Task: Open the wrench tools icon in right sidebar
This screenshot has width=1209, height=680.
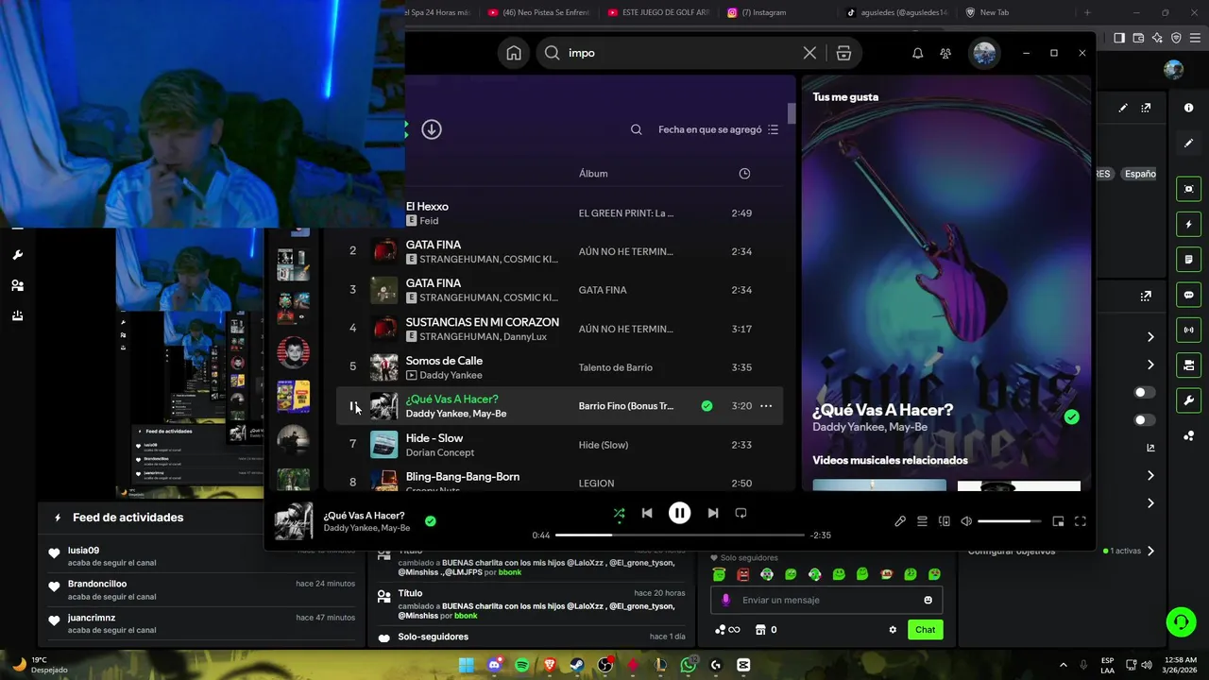Action: (1188, 399)
